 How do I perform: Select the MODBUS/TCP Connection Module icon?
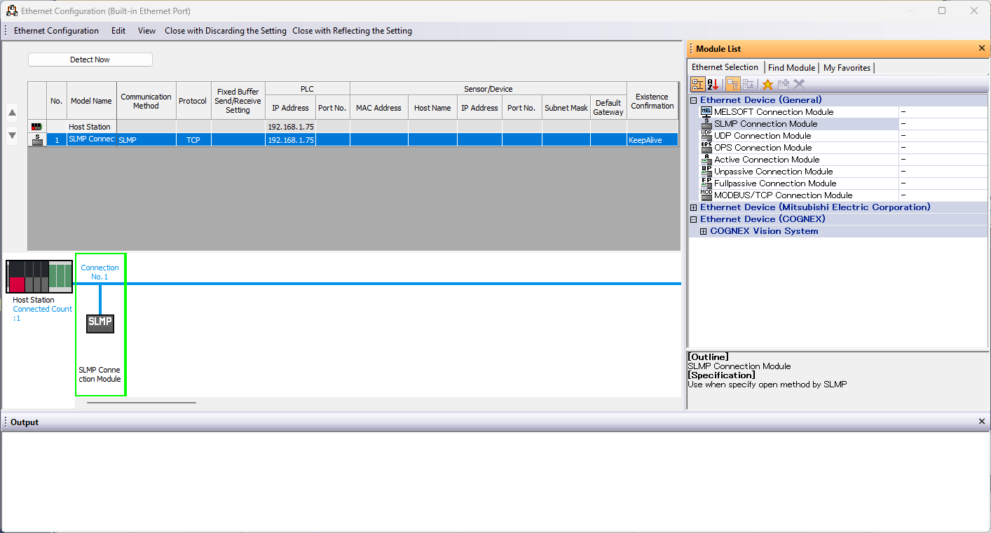coord(706,195)
